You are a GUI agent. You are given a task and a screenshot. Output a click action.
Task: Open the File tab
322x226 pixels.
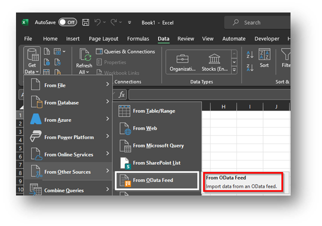[28, 38]
